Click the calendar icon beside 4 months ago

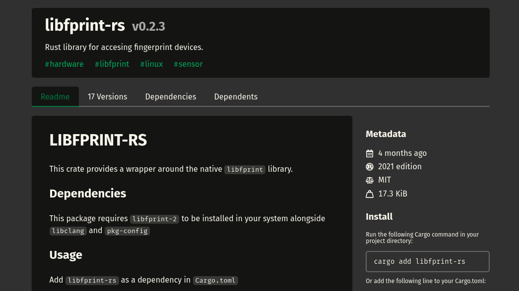369,153
